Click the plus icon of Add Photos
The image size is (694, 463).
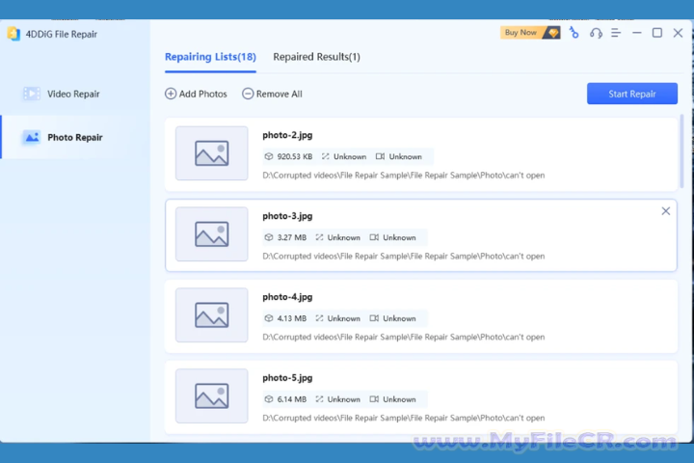(171, 94)
